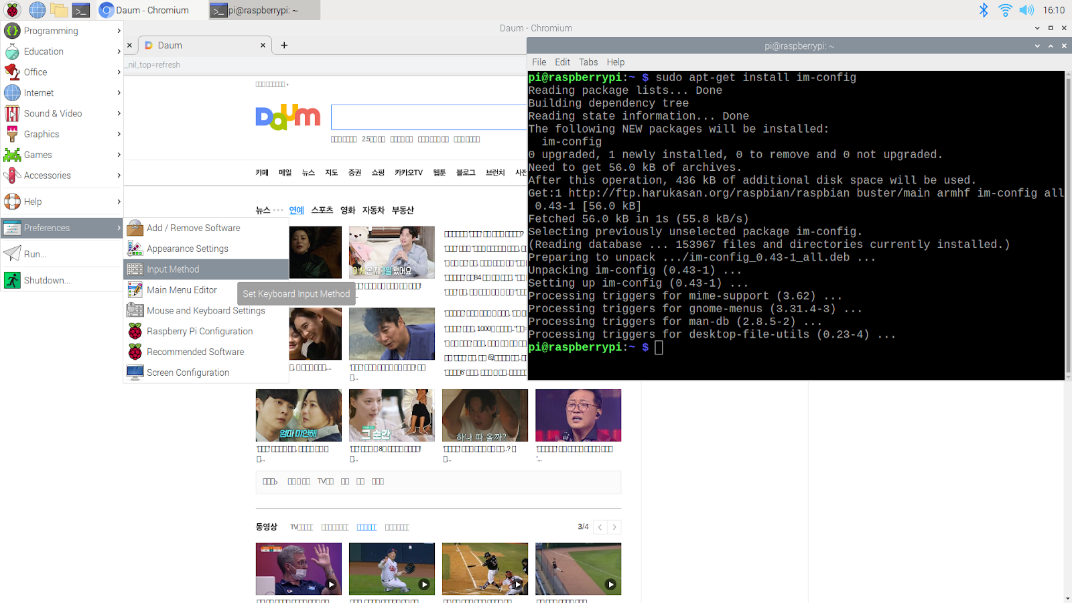1072x603 pixels.
Task: Open the terminal File menu
Action: point(539,62)
